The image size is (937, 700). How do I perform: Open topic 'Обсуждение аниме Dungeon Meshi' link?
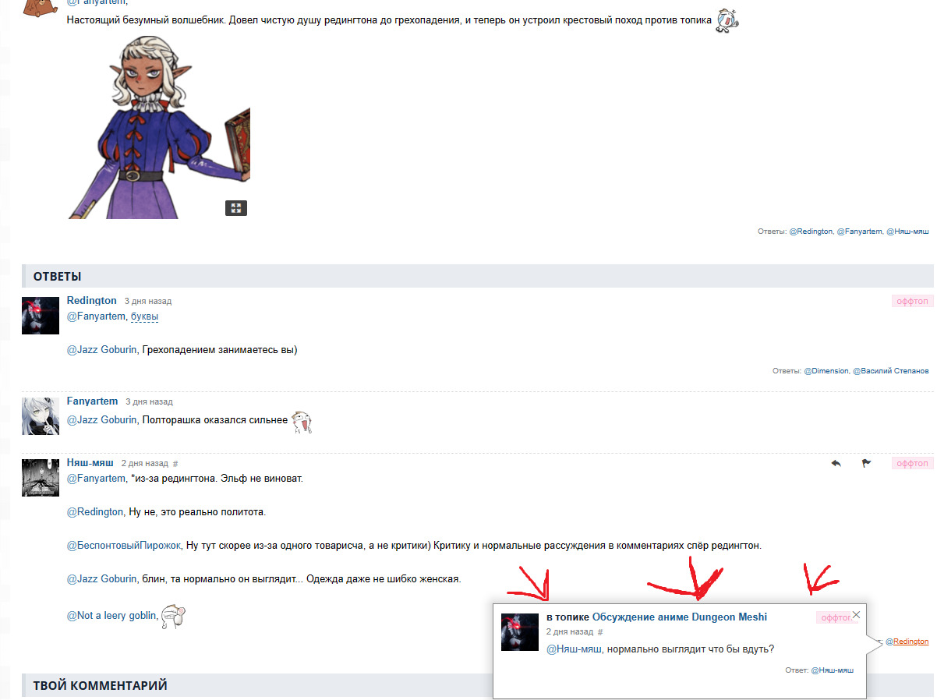tap(679, 617)
